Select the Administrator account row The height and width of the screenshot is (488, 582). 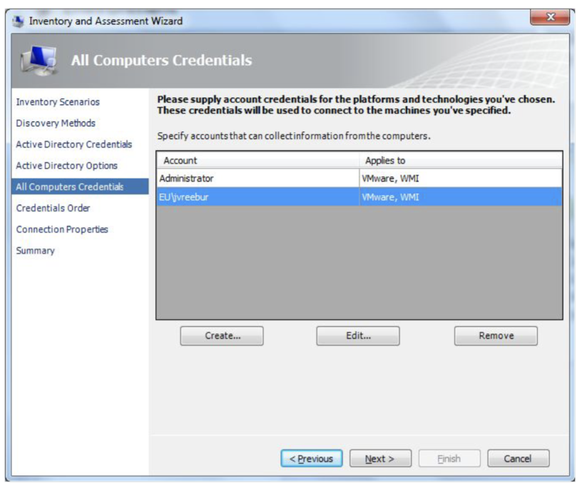[x=359, y=178]
